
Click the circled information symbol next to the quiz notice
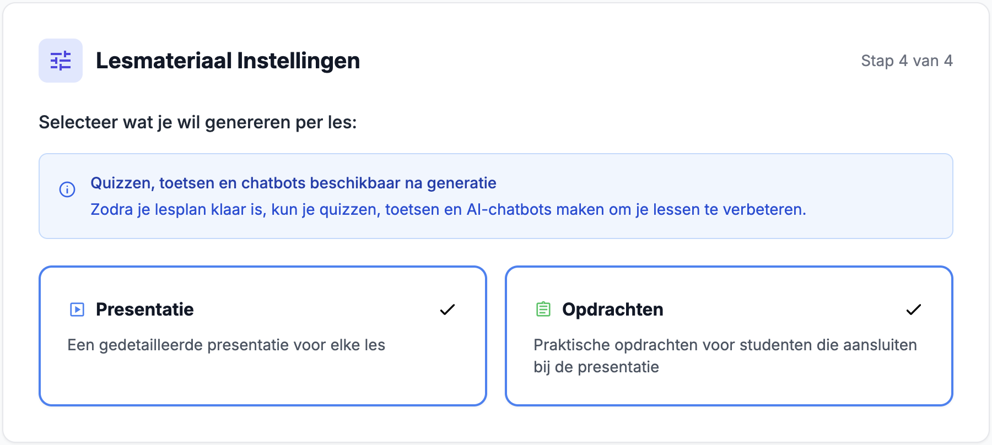coord(67,190)
